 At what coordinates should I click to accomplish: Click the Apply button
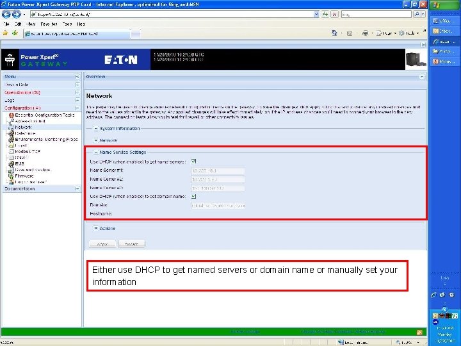click(x=102, y=244)
